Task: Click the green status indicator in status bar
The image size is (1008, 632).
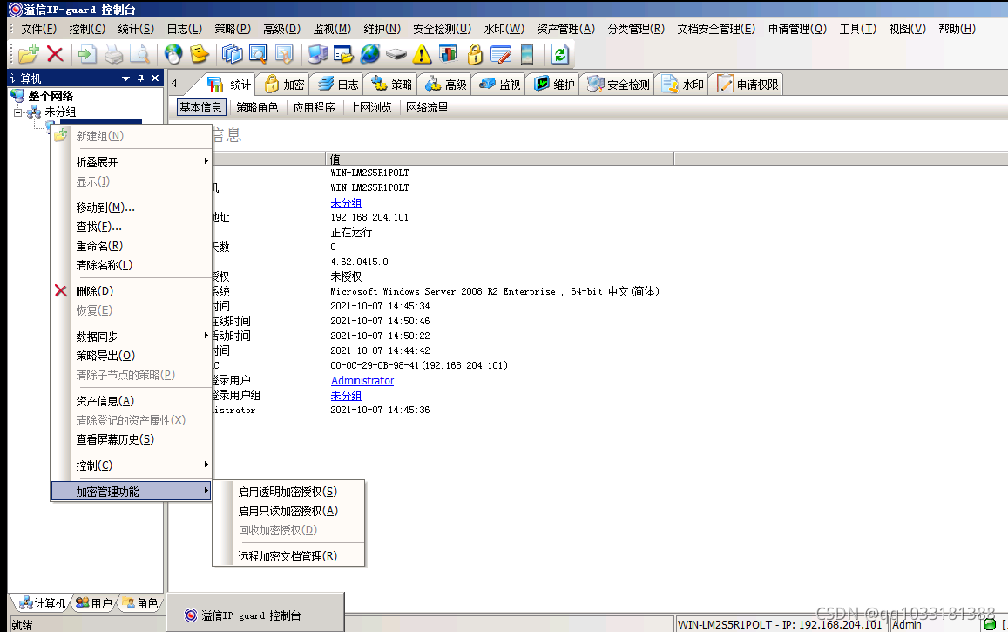Action: 990,624
